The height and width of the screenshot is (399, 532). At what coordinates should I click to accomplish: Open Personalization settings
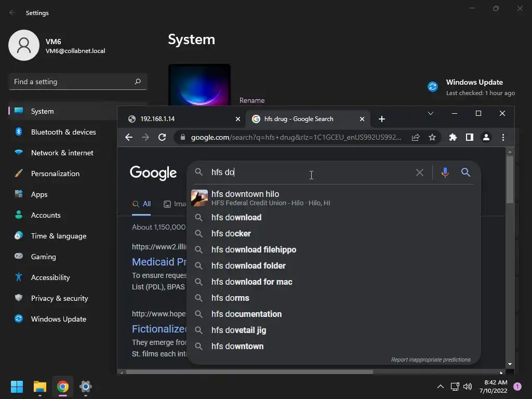62,174
